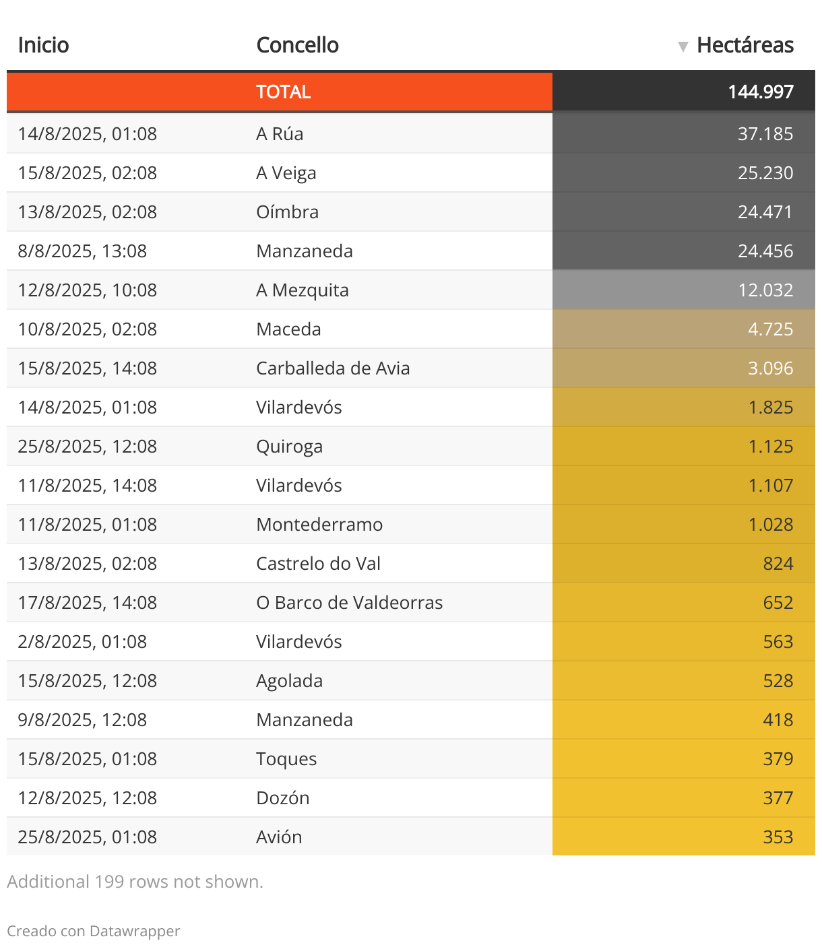Click the 37.185 hectares cell

(x=765, y=134)
